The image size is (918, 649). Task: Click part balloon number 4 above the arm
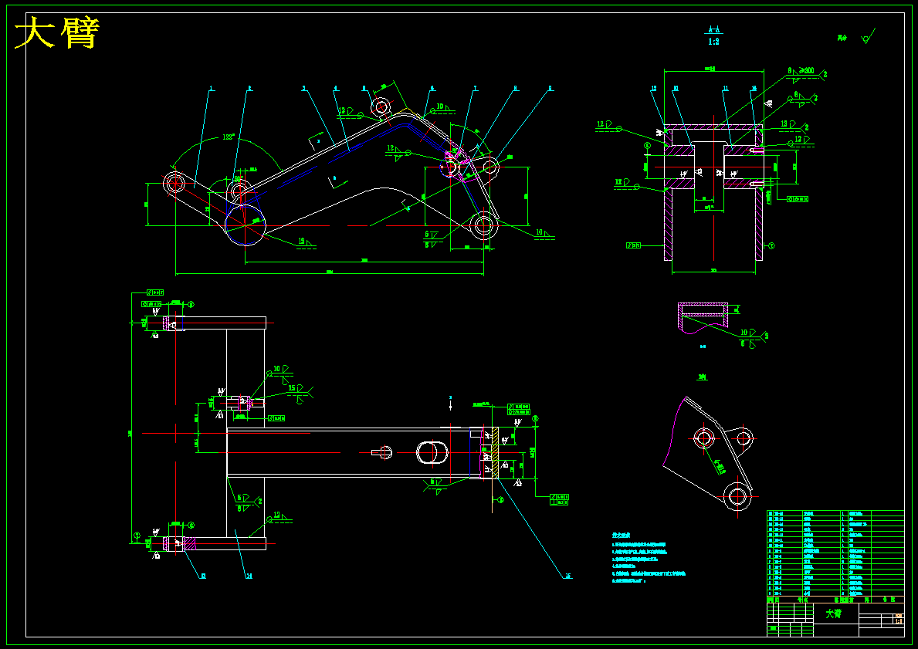[x=336, y=89]
